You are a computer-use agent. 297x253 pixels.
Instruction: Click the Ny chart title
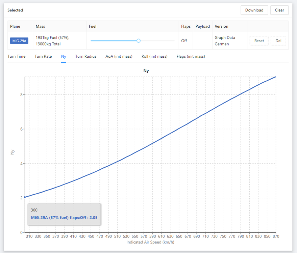pos(146,71)
